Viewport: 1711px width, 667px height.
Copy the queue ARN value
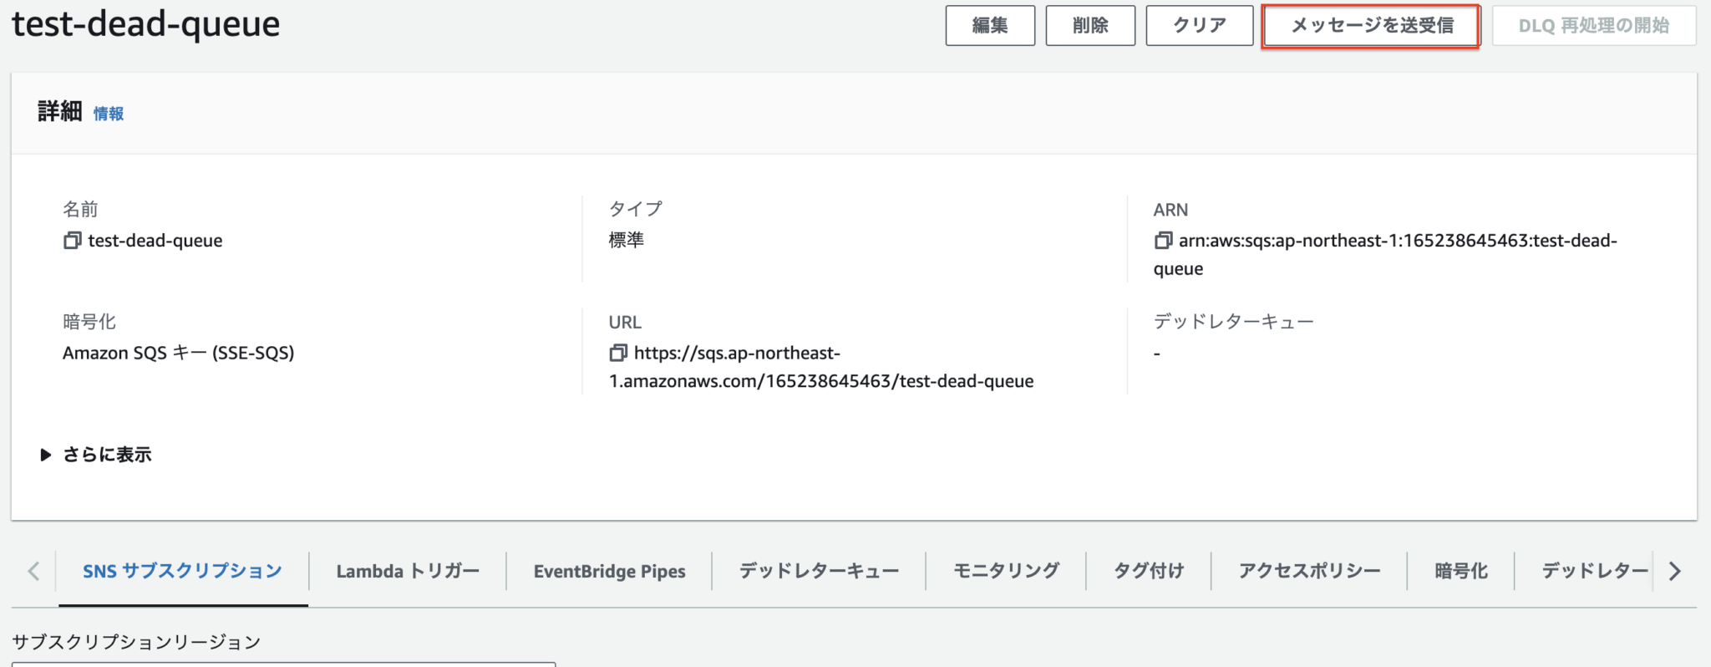1163,241
